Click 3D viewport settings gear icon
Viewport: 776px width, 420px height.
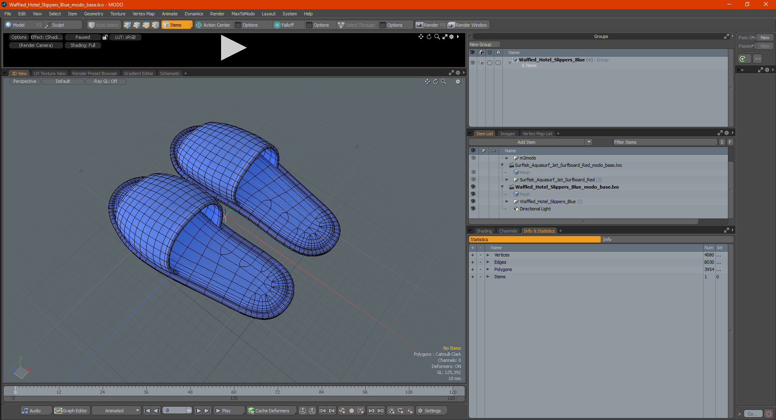[458, 82]
